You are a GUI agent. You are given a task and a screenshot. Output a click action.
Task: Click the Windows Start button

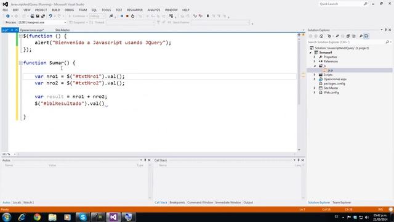(x=7, y=217)
